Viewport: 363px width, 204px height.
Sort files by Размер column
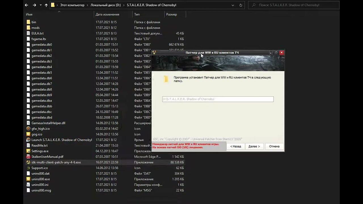(172, 14)
